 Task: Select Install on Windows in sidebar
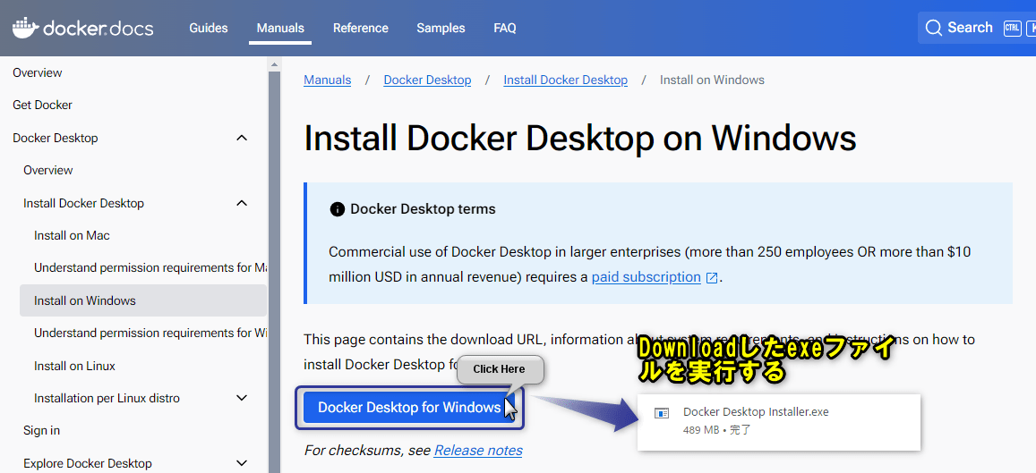tap(143, 300)
